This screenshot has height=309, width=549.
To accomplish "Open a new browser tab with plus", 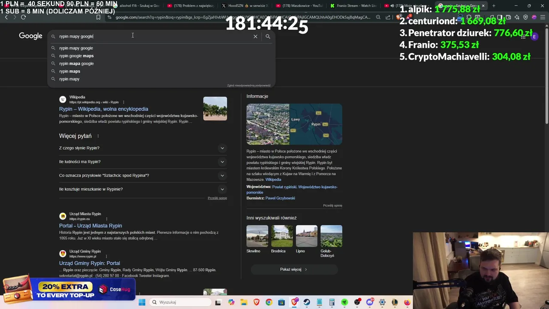I will click(494, 6).
